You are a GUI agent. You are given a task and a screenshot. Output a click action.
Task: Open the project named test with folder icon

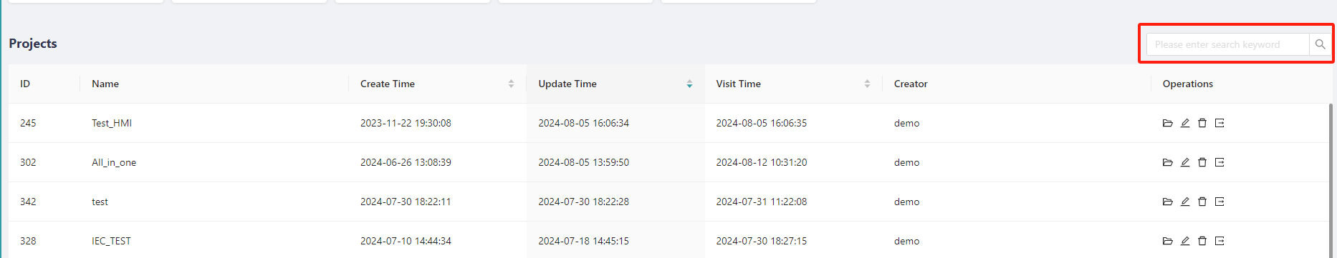(x=1167, y=202)
